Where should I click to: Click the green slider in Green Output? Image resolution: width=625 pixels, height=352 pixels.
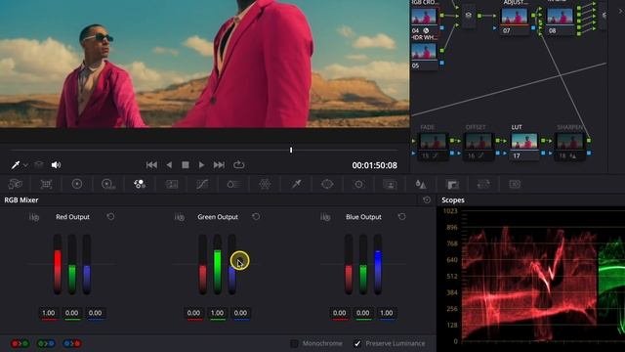point(217,264)
